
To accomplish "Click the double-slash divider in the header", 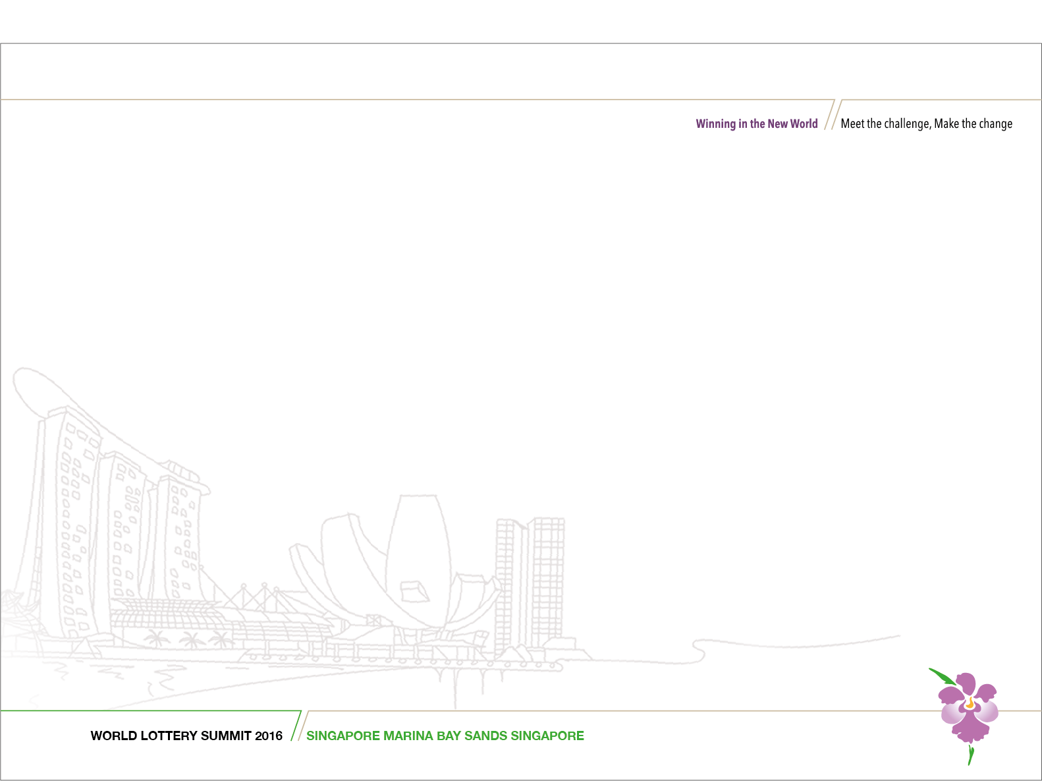I will pyautogui.click(x=832, y=115).
